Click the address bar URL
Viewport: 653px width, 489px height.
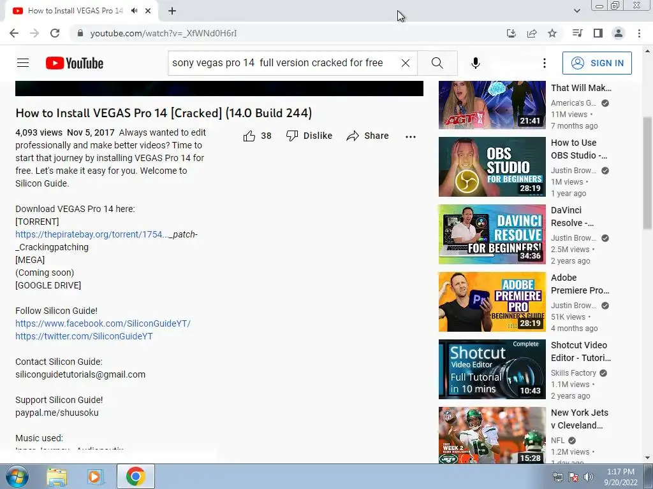(x=163, y=33)
